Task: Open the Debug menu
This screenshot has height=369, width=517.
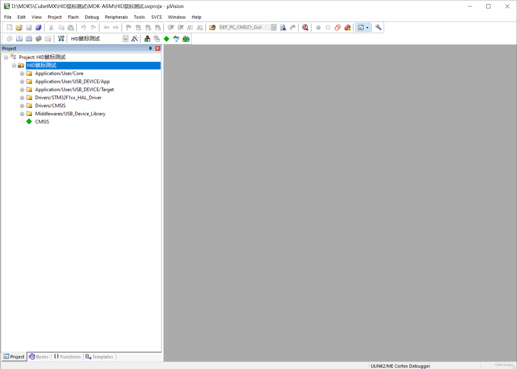Action: pos(92,17)
